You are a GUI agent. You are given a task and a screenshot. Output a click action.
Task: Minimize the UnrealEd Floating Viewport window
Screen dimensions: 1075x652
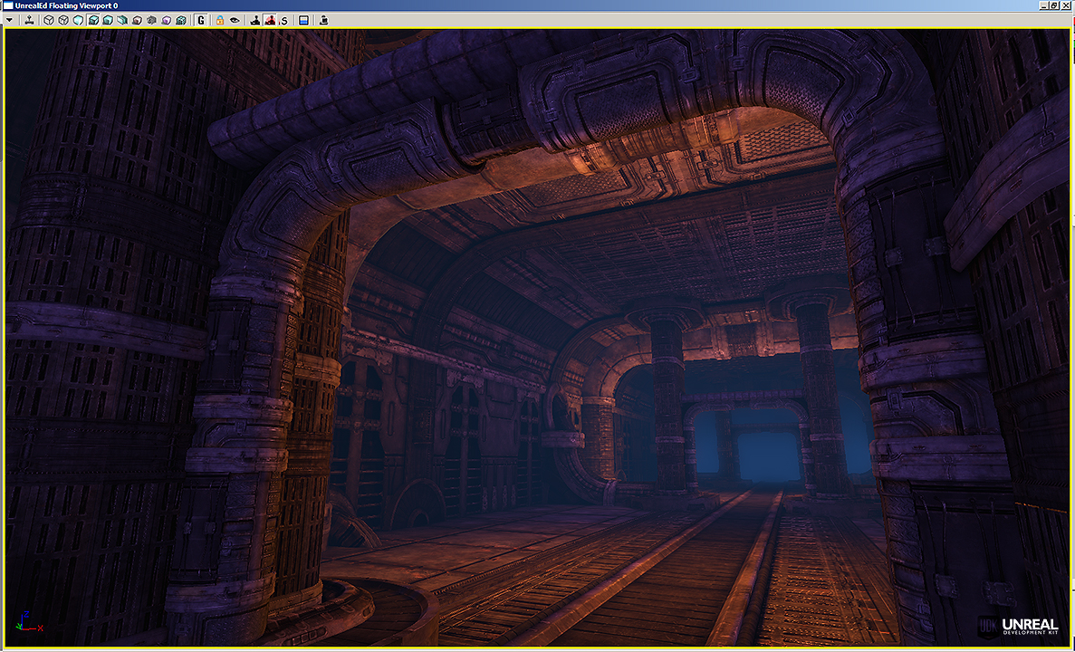tap(1044, 5)
